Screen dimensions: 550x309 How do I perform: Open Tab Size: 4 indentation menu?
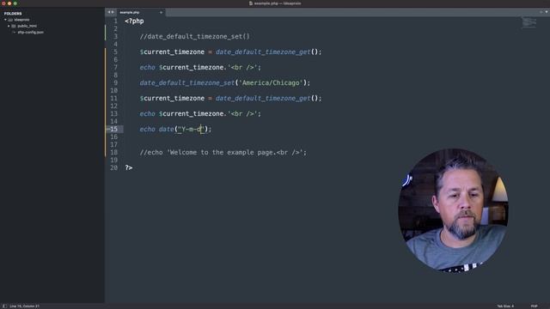coord(505,306)
